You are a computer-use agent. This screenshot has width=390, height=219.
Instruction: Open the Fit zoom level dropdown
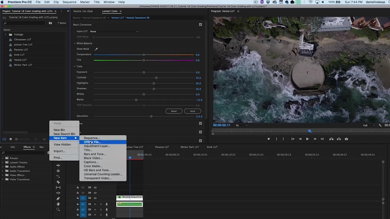click(x=241, y=125)
